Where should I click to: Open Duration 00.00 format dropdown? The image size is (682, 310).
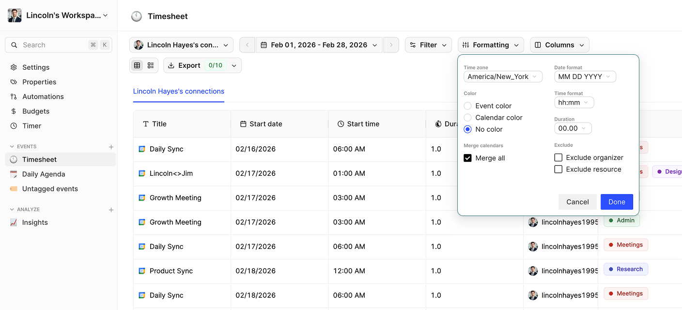coord(573,128)
